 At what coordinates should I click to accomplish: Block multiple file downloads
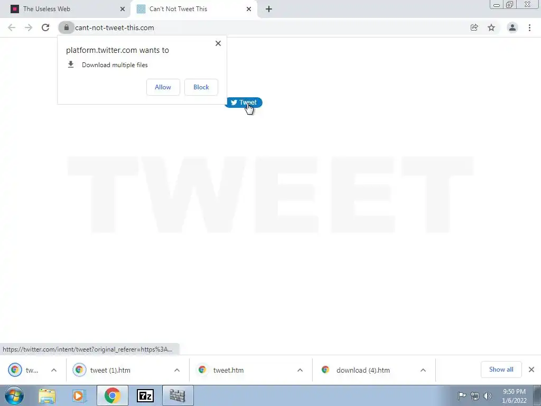[201, 87]
